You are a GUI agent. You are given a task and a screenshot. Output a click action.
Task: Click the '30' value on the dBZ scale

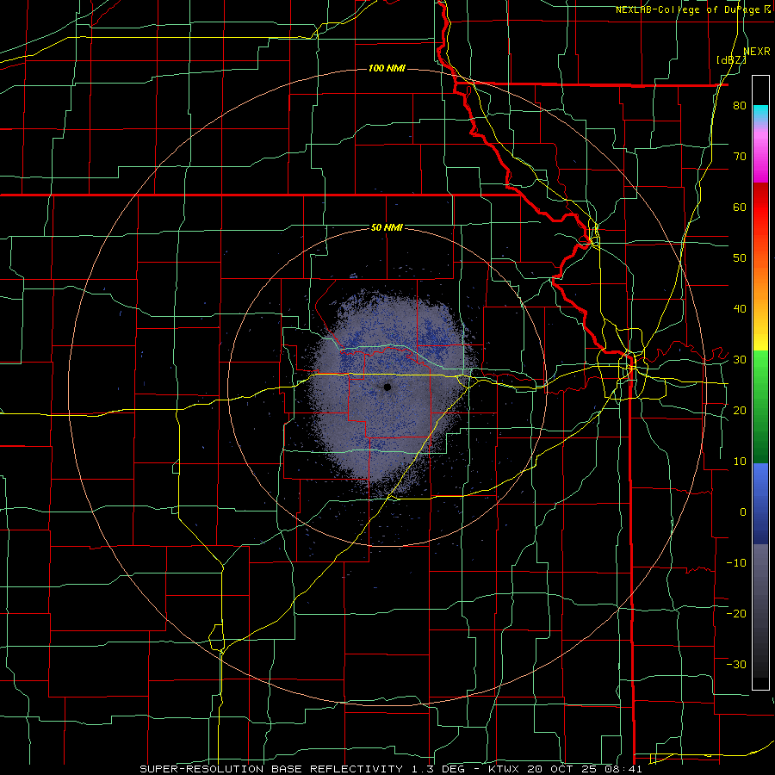pyautogui.click(x=740, y=360)
